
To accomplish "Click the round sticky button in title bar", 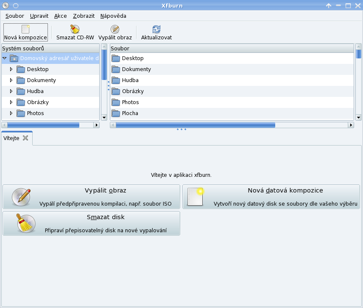I will (x=16, y=5).
